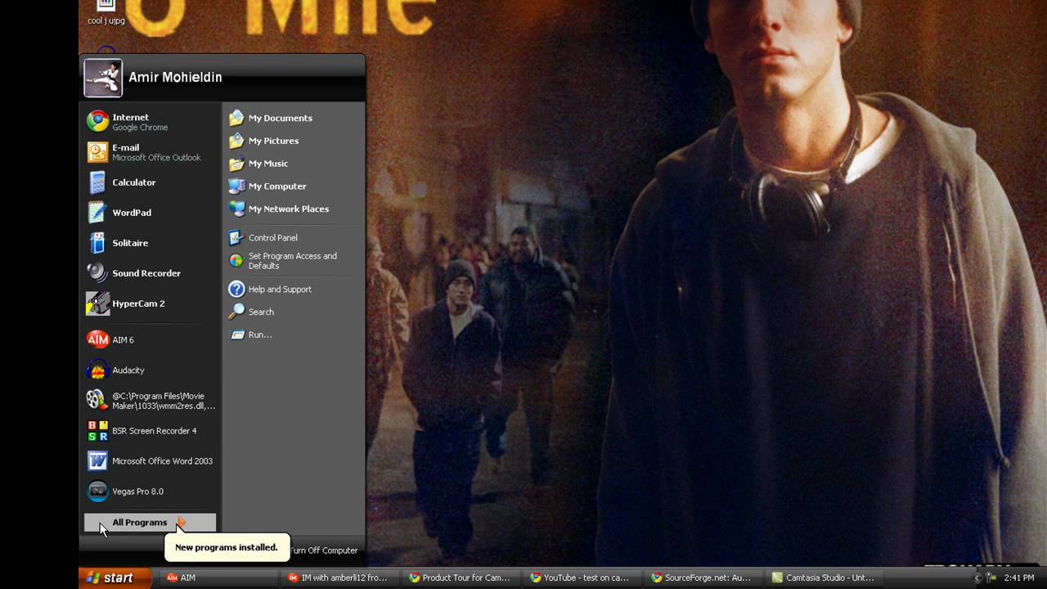
Task: Open AIM 6 icon
Action: (x=97, y=339)
